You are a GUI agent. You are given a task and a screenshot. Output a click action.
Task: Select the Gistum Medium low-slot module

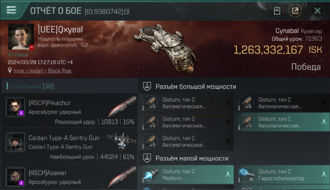point(186,175)
